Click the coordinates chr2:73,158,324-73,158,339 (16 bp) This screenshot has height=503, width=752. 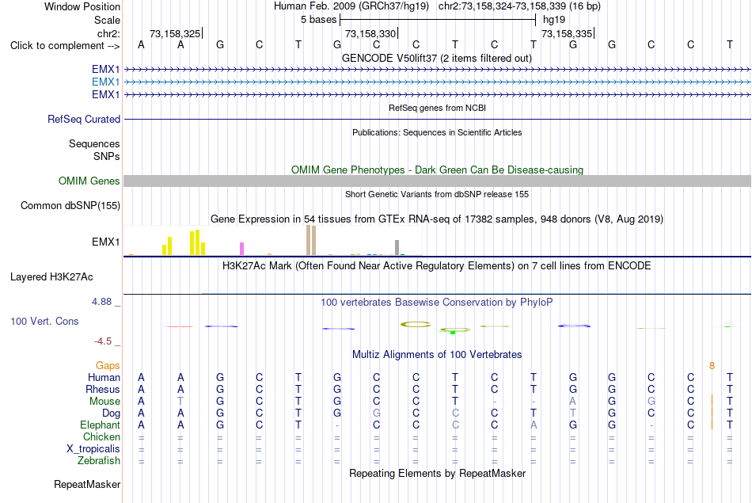[x=519, y=6]
